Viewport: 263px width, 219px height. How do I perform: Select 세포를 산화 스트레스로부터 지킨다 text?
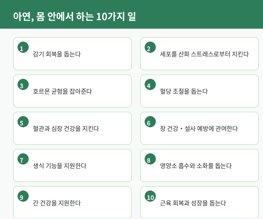pos(204,54)
